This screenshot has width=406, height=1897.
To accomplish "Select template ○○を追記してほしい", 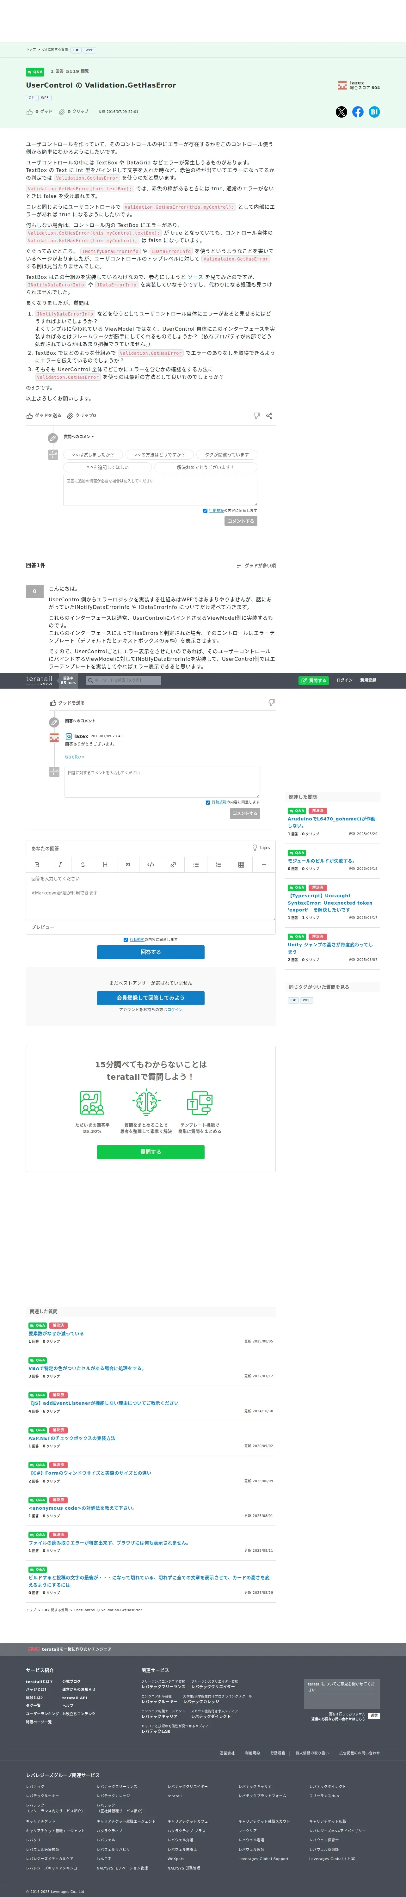I will click(x=108, y=467).
